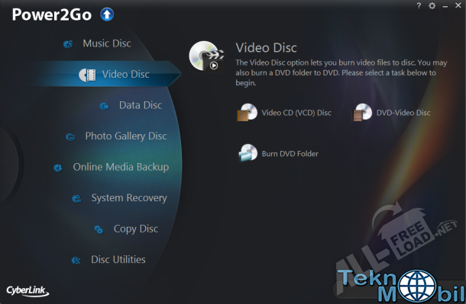Click the Data Disc folder icon

(105, 106)
